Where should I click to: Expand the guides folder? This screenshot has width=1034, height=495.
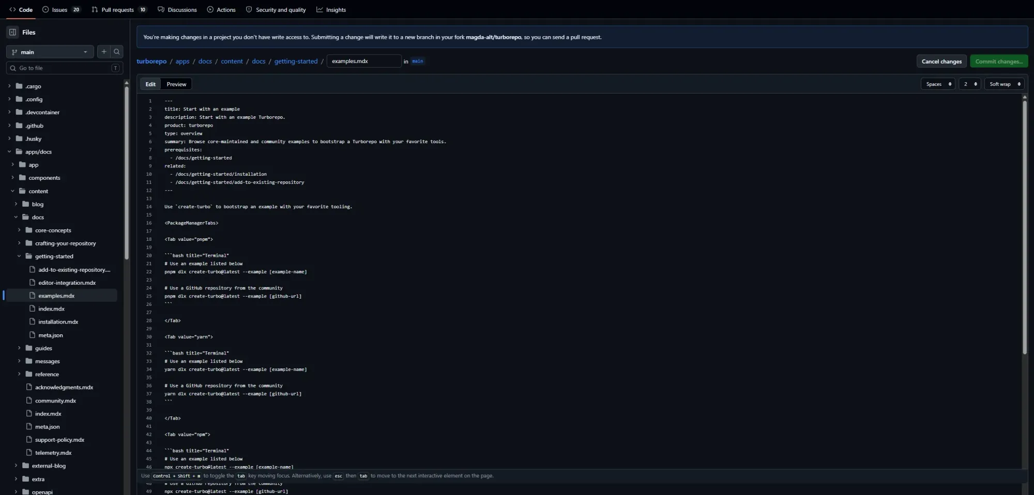click(x=19, y=348)
